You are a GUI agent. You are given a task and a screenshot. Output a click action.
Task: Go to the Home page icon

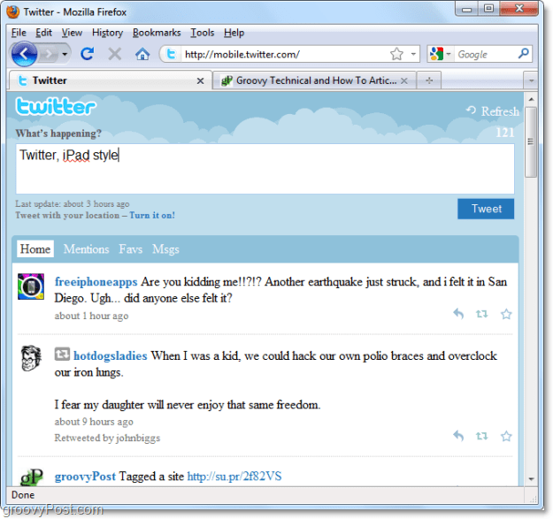(142, 54)
